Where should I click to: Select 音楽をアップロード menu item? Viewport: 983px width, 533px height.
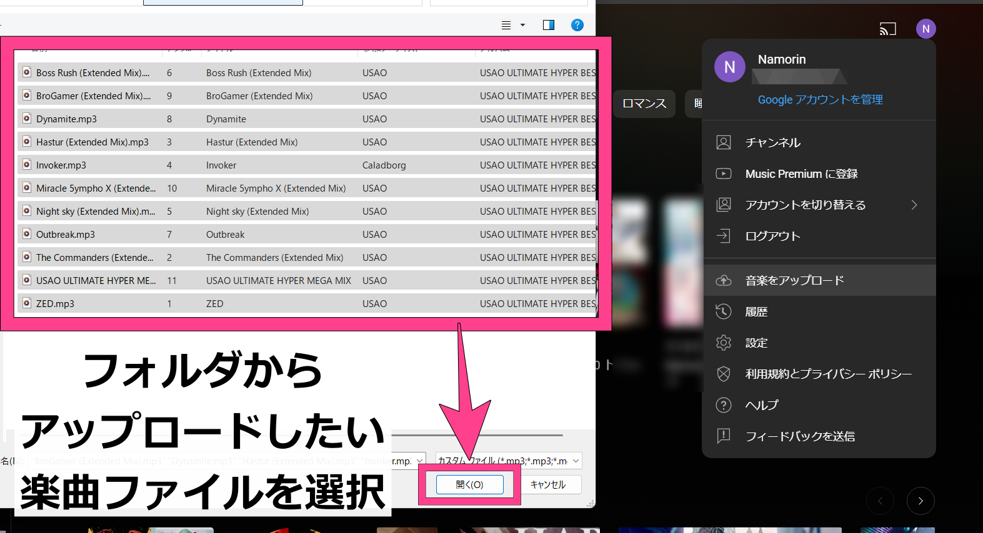point(819,280)
